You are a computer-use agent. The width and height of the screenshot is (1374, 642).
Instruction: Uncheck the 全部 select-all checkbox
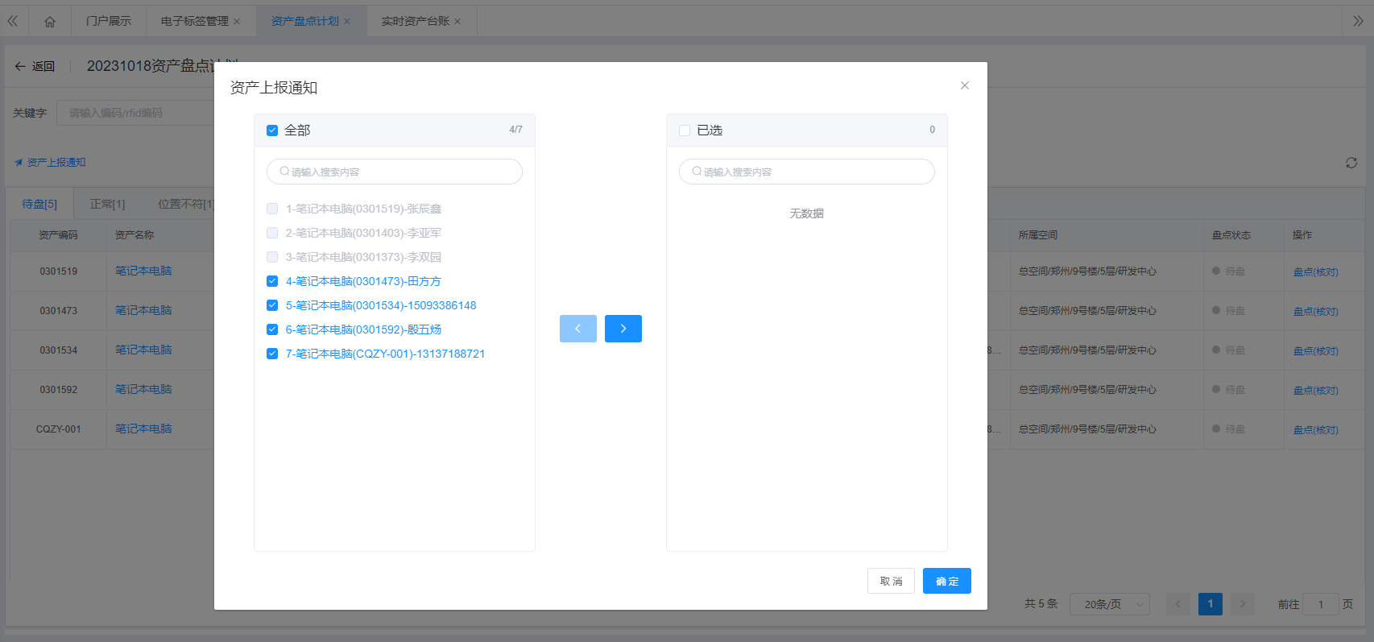(272, 130)
